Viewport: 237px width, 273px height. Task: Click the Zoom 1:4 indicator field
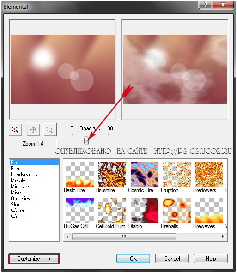pos(33,144)
